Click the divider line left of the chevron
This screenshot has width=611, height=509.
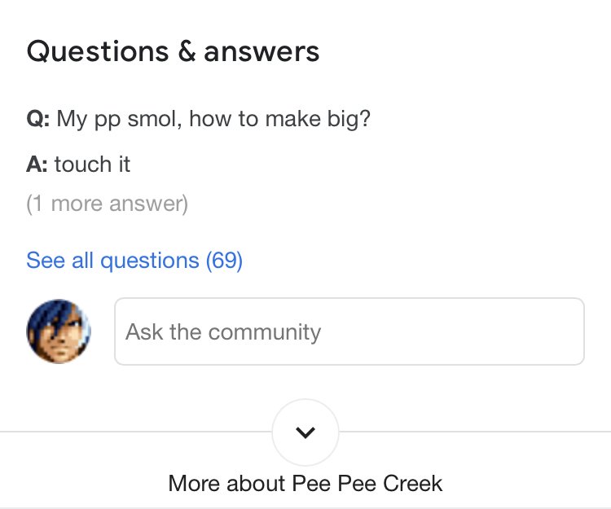click(136, 432)
